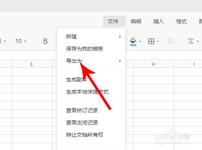Image resolution: width=202 pixels, height=150 pixels.
Task: Choose 新建 from the file menu
Action: [x=91, y=36]
